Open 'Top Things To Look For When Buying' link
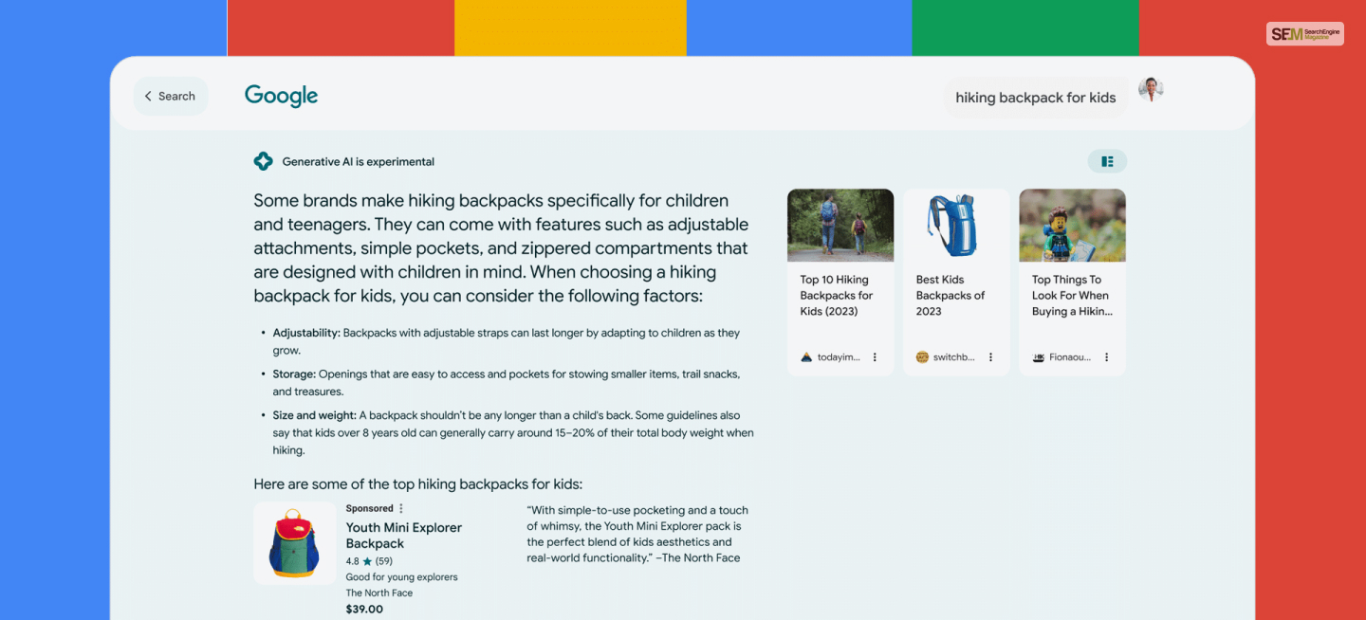This screenshot has width=1366, height=620. coord(1072,295)
